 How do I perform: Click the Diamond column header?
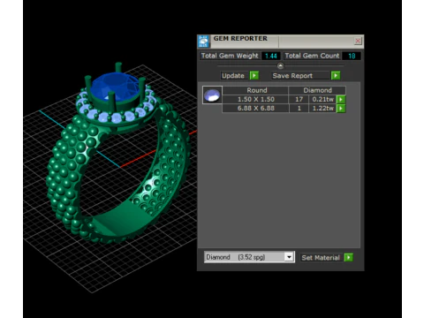317,90
